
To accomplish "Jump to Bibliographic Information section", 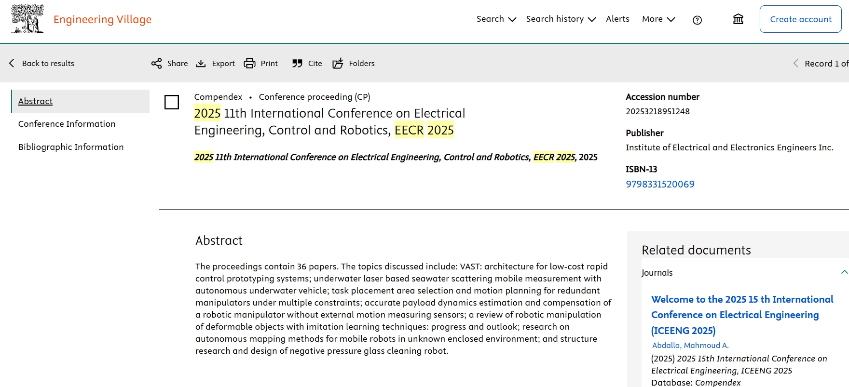I will click(71, 147).
